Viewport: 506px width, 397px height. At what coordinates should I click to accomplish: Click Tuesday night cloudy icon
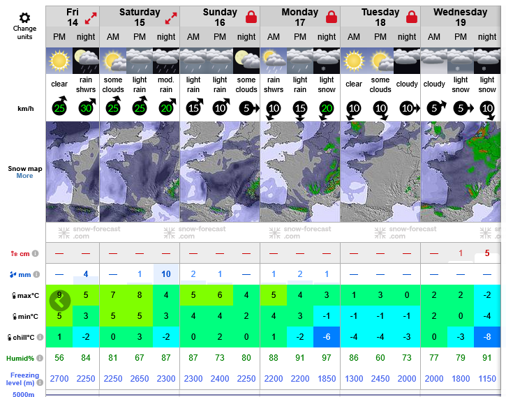click(x=407, y=61)
